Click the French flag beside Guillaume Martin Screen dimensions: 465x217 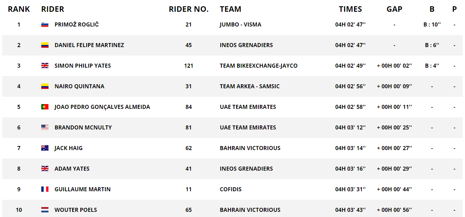(45, 189)
